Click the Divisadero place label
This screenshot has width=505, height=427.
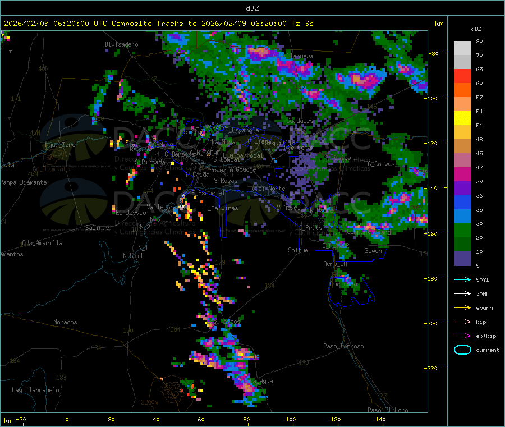121,44
